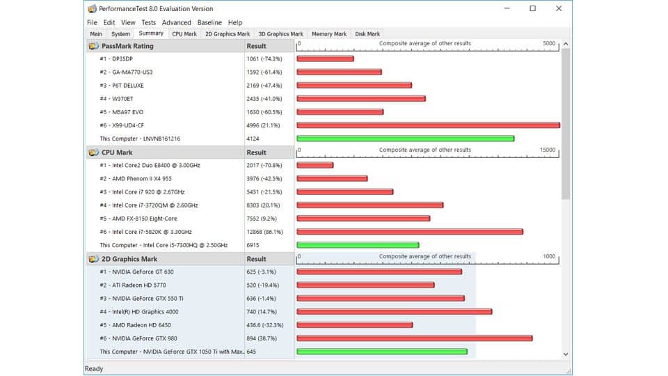The width and height of the screenshot is (668, 376).
Task: Open the Edit menu
Action: 109,22
